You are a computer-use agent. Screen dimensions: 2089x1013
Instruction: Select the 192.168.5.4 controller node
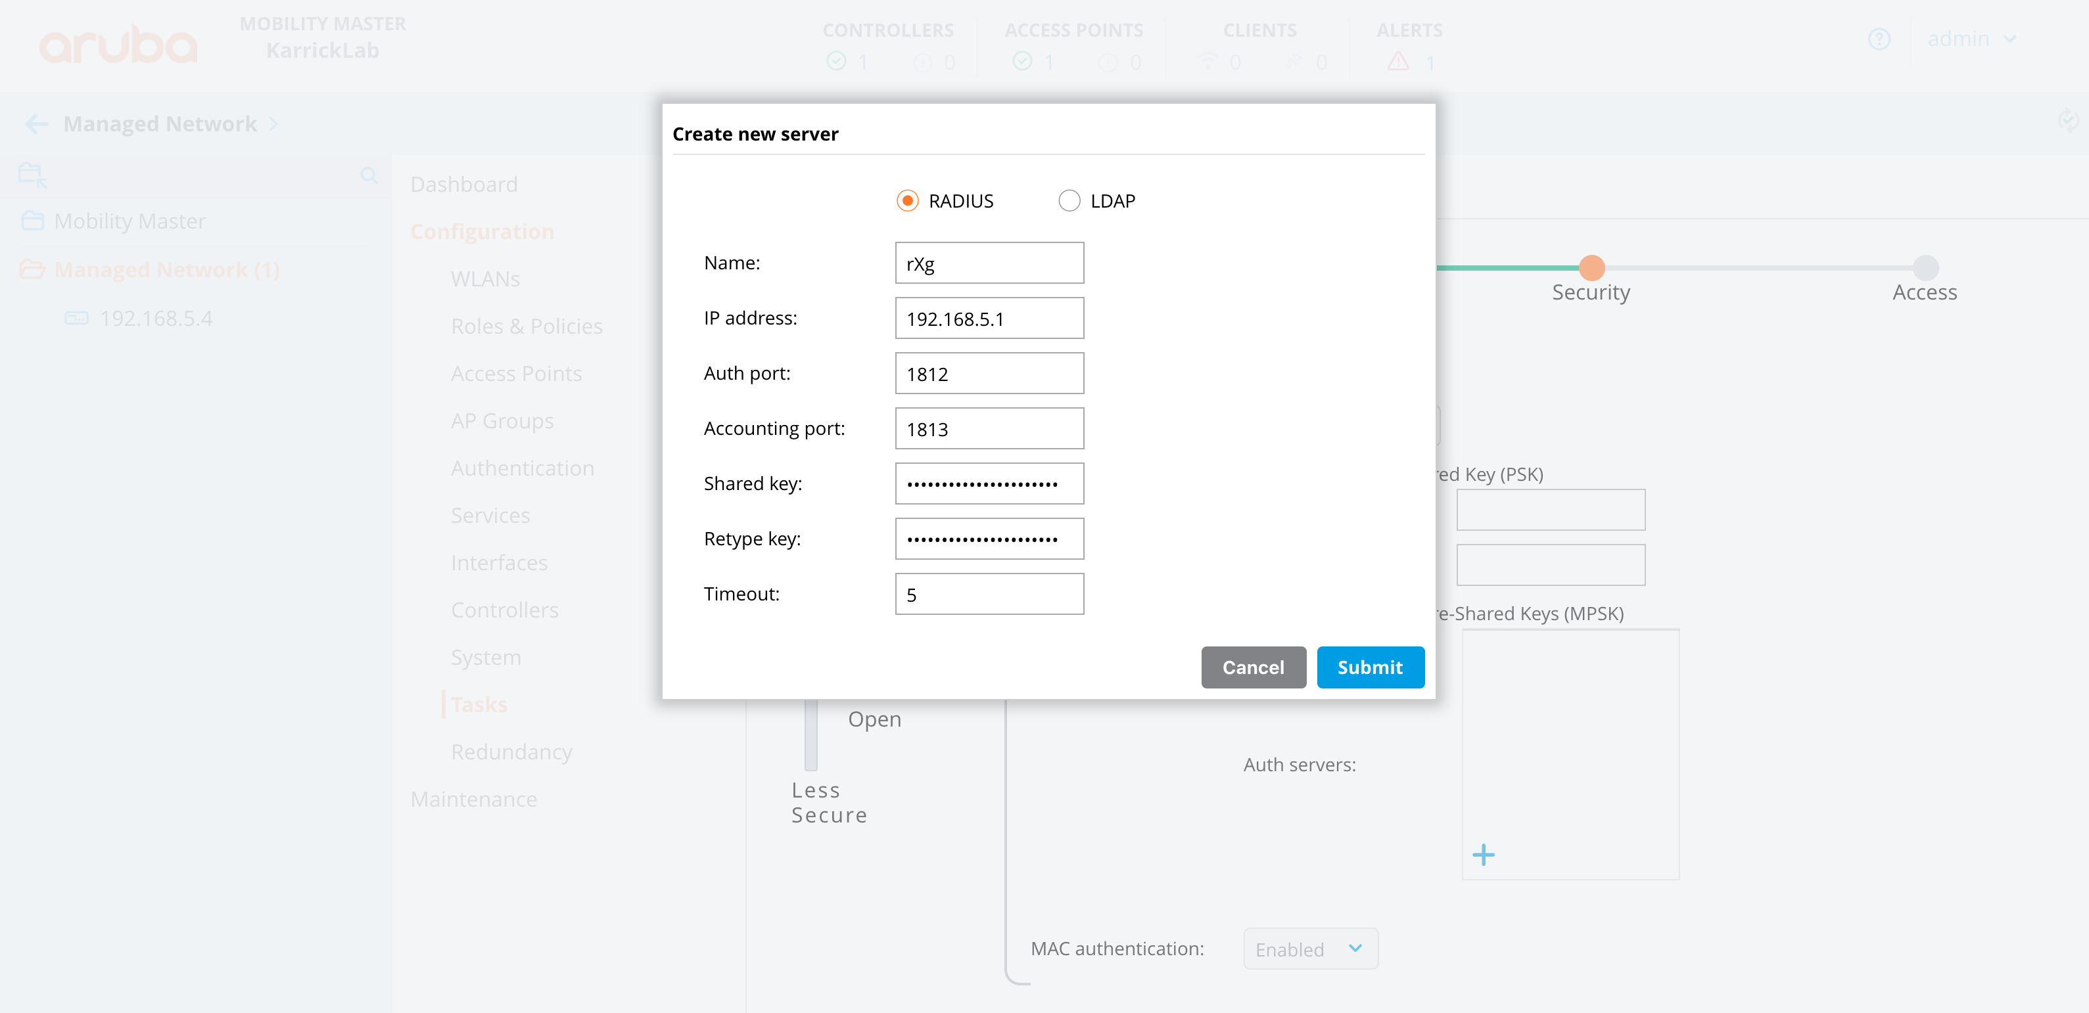click(x=156, y=318)
